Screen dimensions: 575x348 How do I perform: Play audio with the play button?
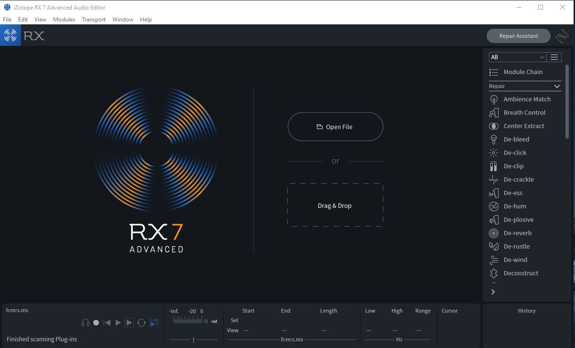point(118,323)
